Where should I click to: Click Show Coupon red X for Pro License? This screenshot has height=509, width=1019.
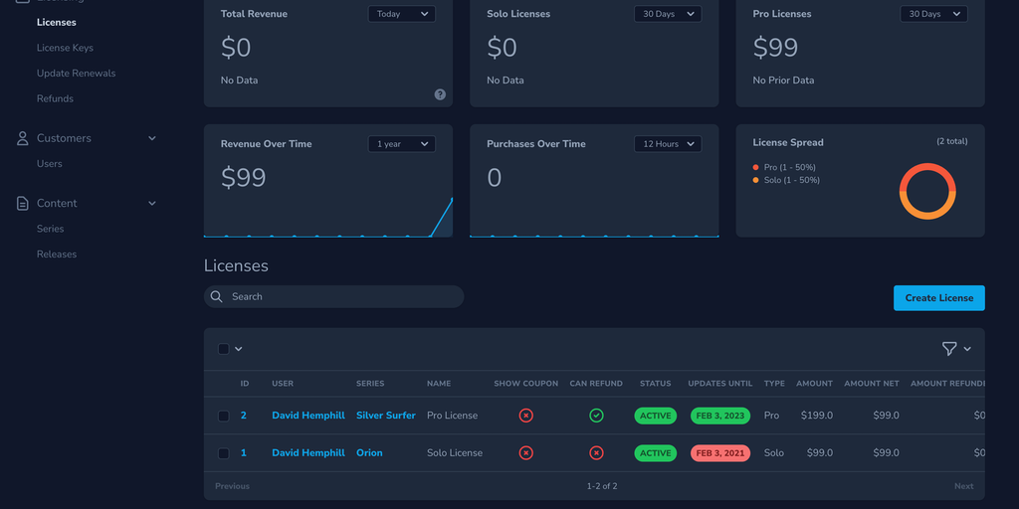tap(525, 416)
